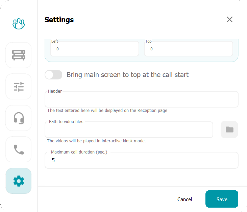The width and height of the screenshot is (247, 212).
Task: Click the interactive kiosk mode hint text
Action: coord(96,141)
